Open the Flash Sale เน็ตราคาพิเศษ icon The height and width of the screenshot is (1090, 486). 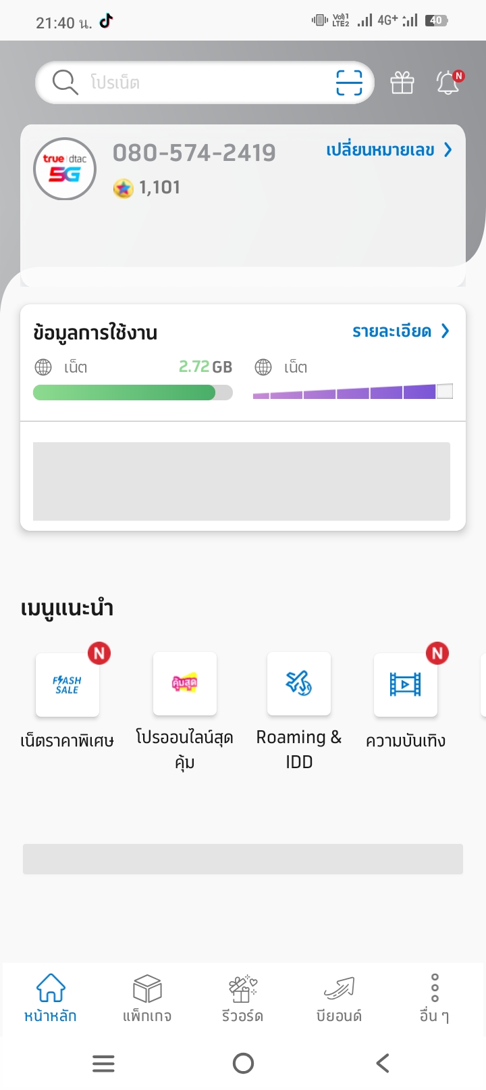pos(67,684)
